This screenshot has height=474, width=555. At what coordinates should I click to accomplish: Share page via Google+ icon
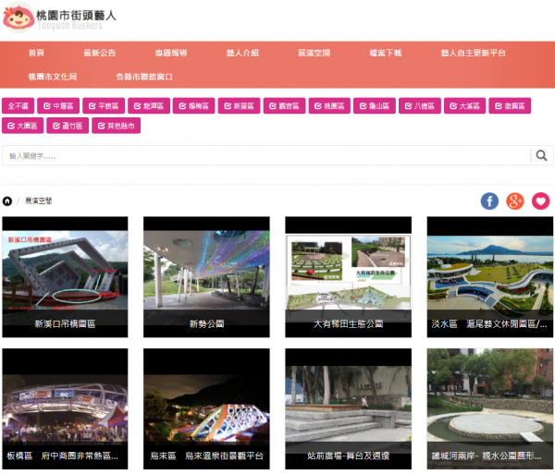point(515,201)
